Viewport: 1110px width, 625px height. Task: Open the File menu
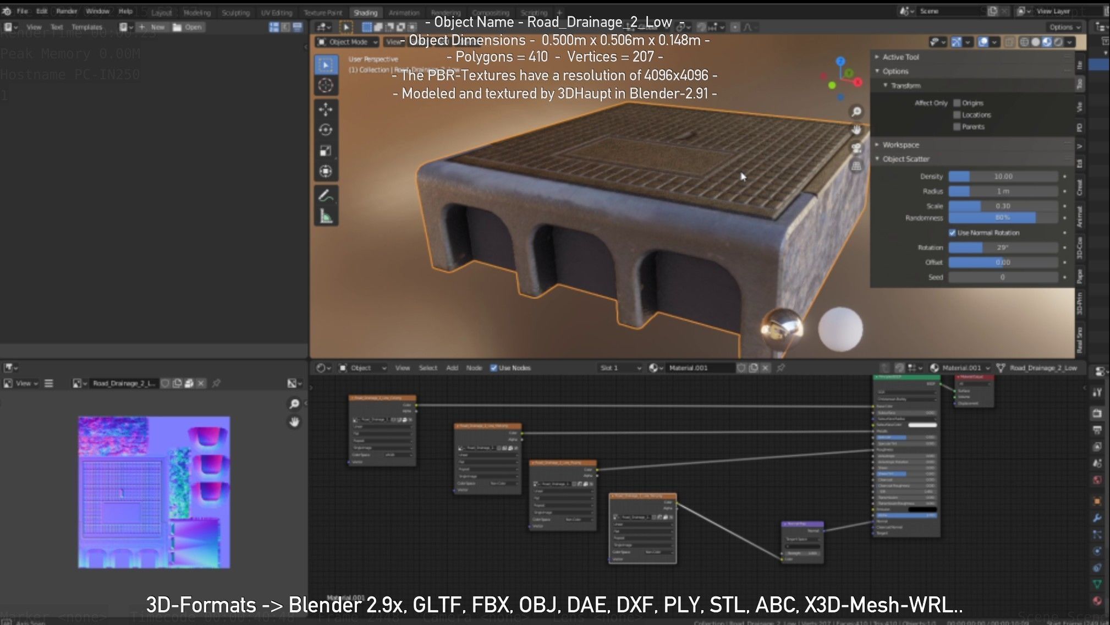point(22,11)
